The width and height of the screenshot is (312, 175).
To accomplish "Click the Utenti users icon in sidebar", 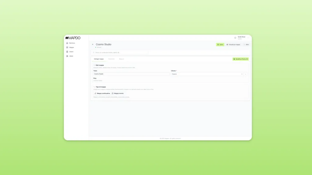I will [67, 56].
